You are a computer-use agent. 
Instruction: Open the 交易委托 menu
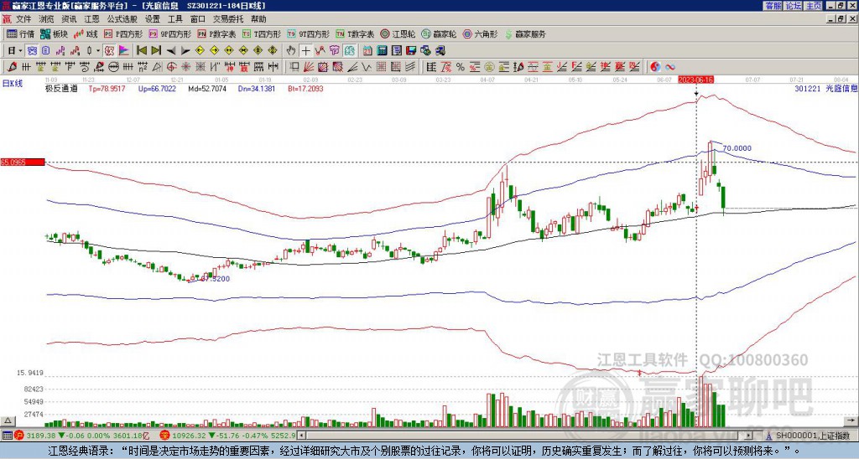[x=228, y=19]
